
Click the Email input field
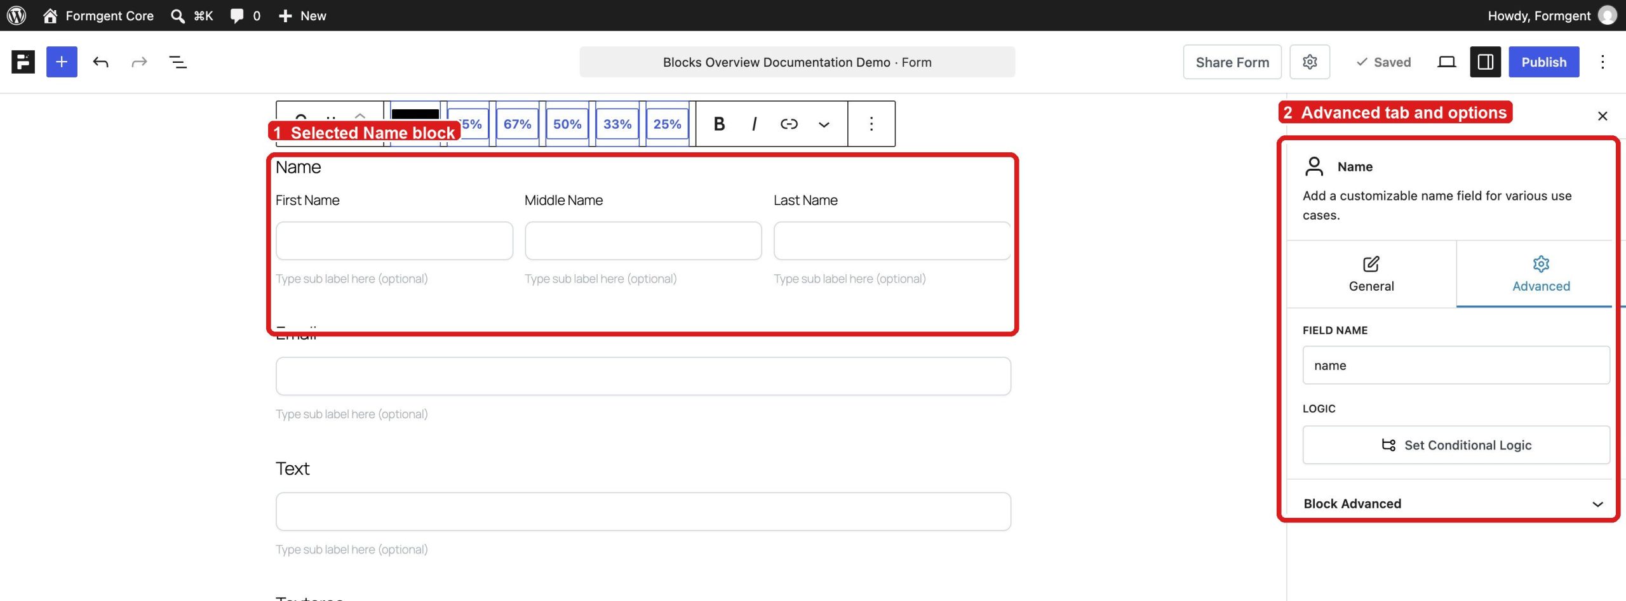(643, 376)
